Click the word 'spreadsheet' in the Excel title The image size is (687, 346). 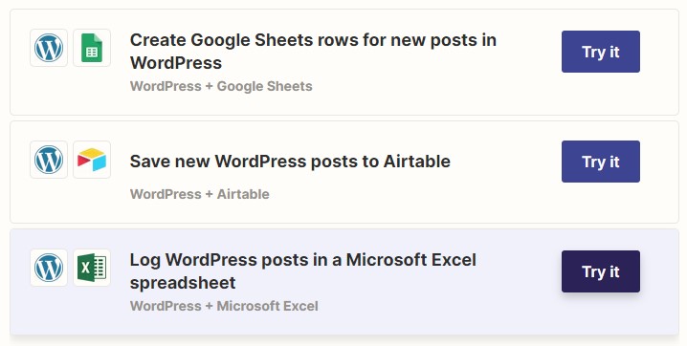point(183,283)
